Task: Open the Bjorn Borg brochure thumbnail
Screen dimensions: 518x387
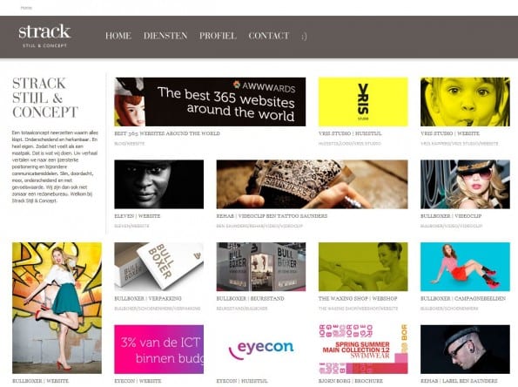Action: tap(363, 350)
